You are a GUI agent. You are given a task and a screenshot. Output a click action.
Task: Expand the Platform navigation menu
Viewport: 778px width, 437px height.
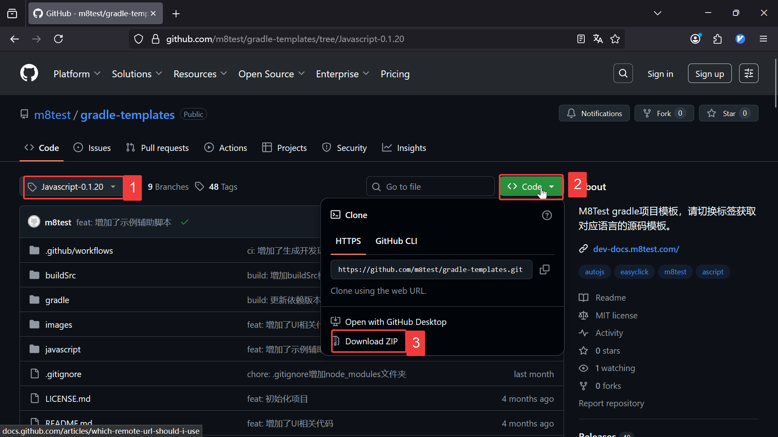click(x=77, y=74)
